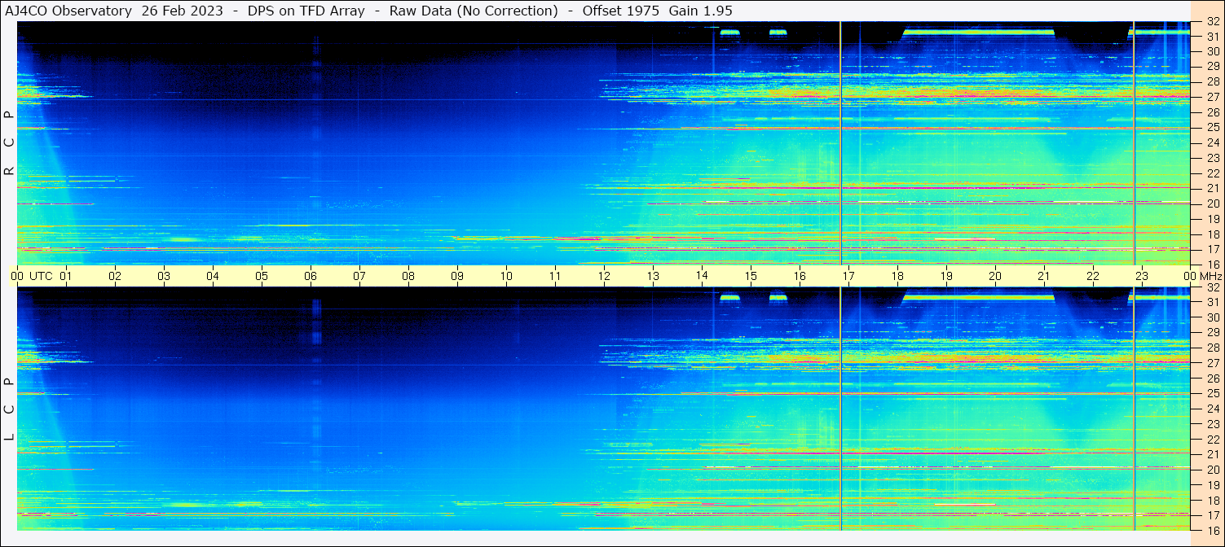1225x547 pixels.
Task: Select hour 06 on the time axis
Action: pos(311,276)
